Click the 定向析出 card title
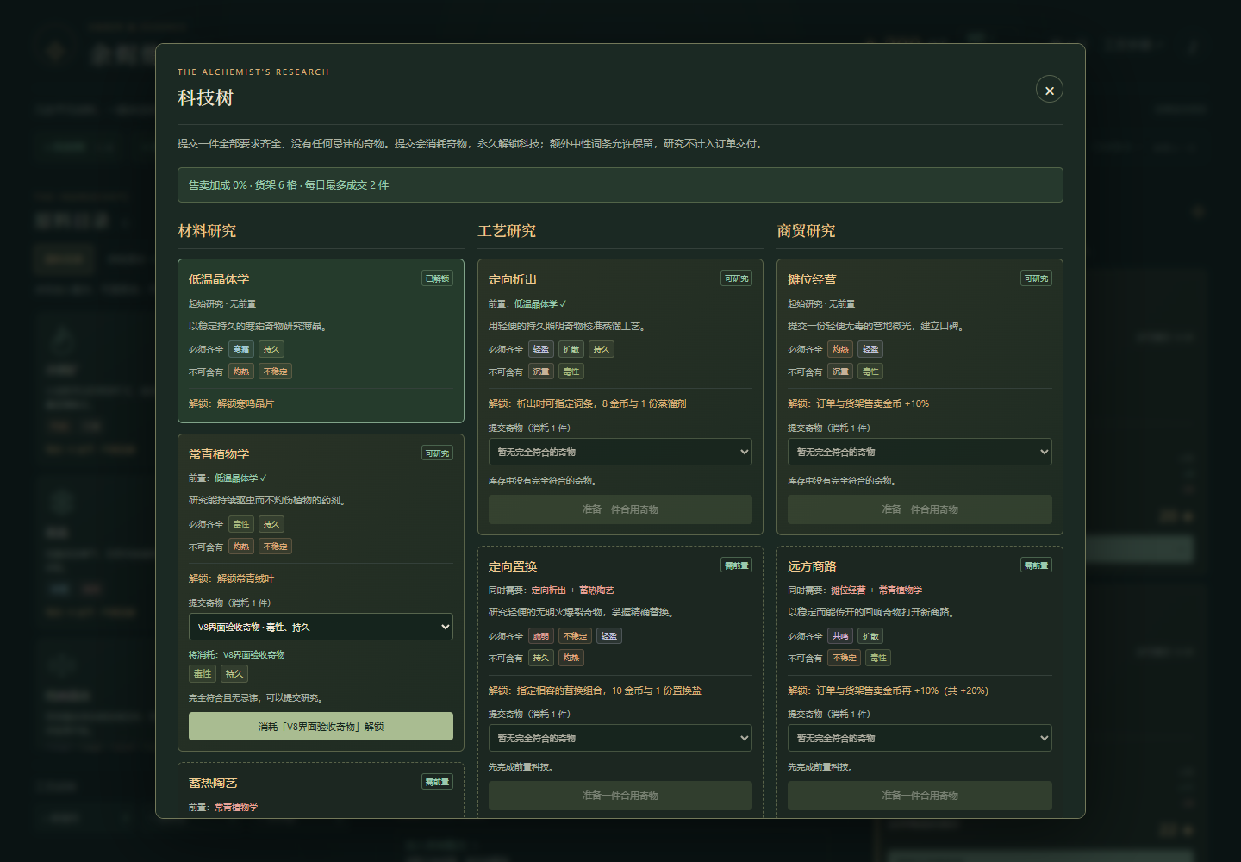 [x=513, y=279]
